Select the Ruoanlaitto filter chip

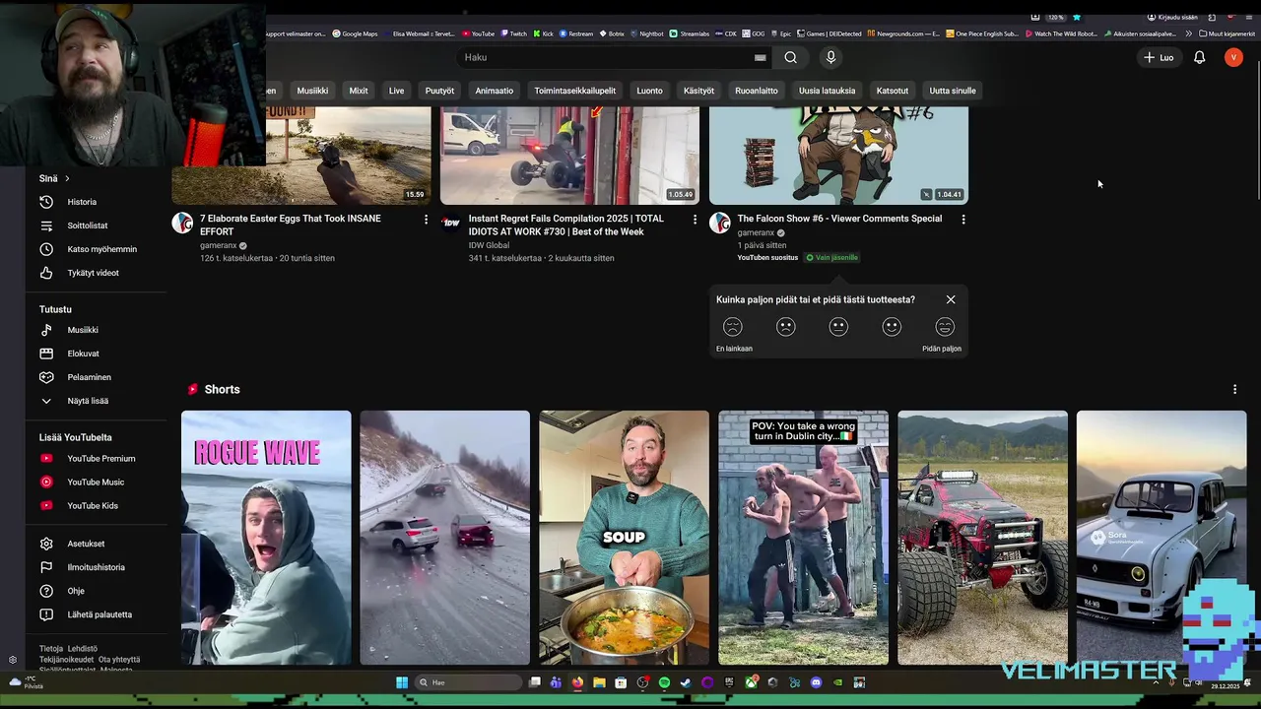757,91
